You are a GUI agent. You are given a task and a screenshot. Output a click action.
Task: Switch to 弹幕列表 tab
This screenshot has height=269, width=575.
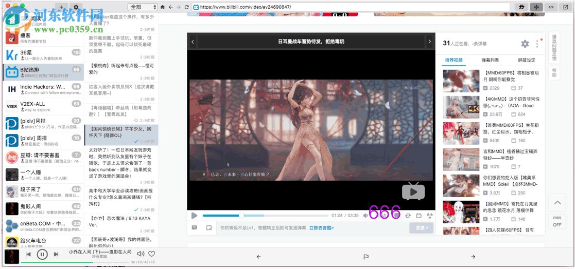(x=490, y=60)
